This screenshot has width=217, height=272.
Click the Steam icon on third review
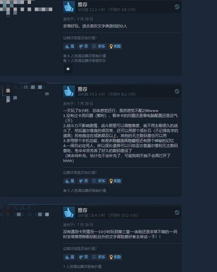(177, 212)
